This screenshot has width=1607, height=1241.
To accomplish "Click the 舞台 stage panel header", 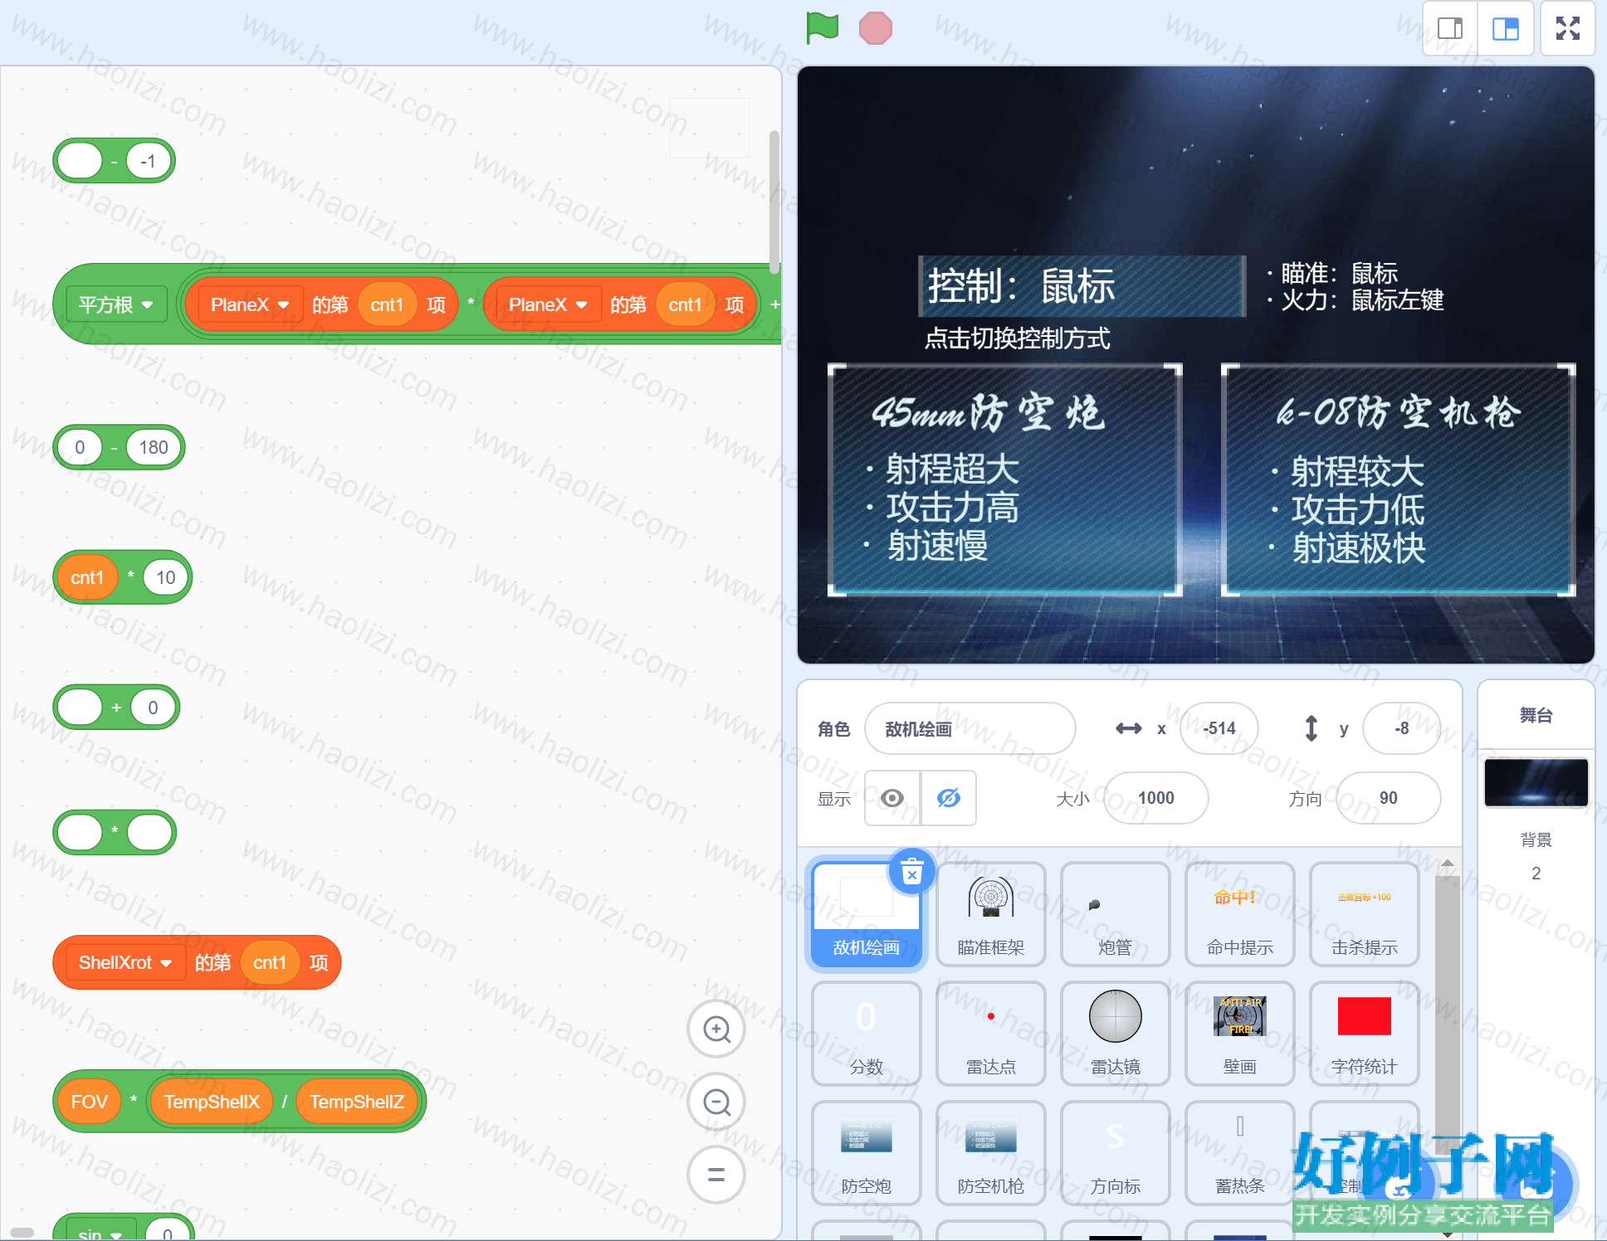I will click(x=1536, y=715).
